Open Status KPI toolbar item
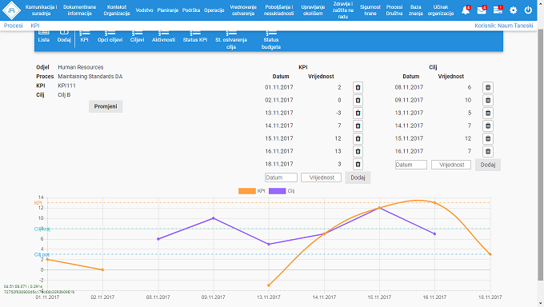 click(195, 37)
